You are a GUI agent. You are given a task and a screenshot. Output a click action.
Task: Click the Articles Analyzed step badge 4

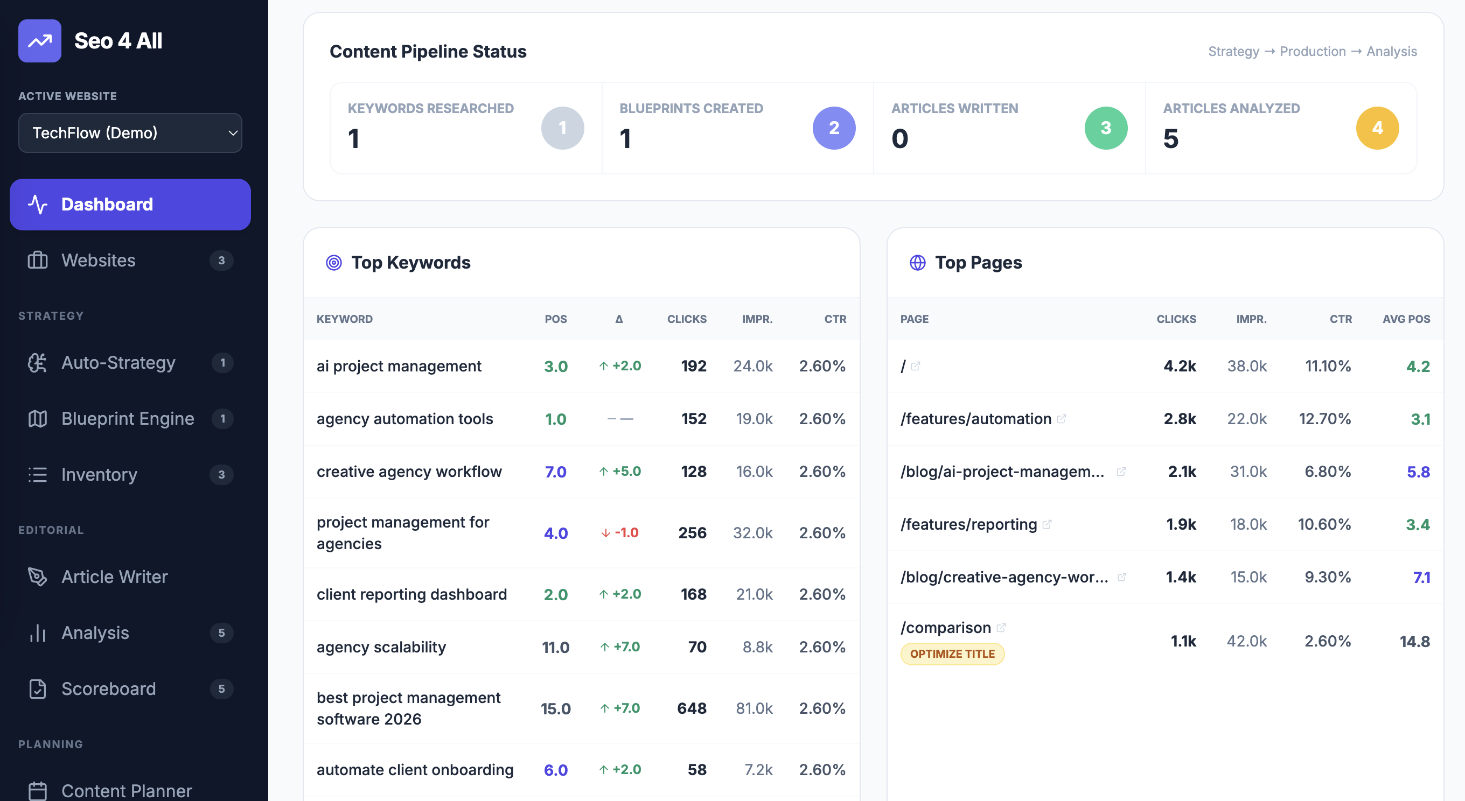point(1377,128)
